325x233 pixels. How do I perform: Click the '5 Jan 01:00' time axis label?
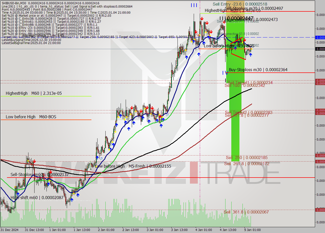[253, 230]
